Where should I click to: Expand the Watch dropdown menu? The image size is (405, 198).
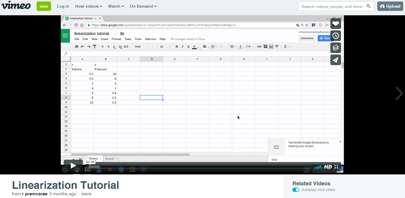(116, 6)
